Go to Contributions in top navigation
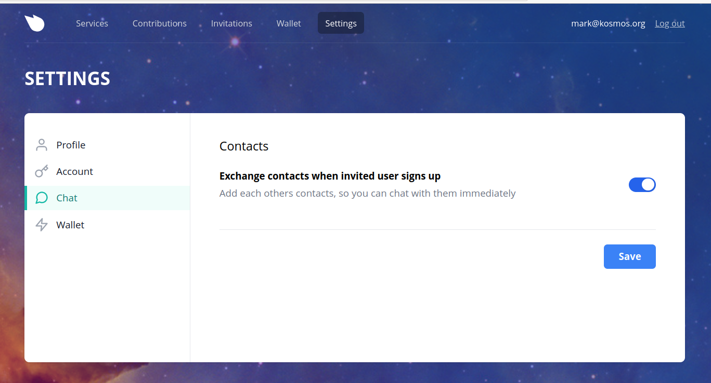The height and width of the screenshot is (383, 711). coord(159,23)
